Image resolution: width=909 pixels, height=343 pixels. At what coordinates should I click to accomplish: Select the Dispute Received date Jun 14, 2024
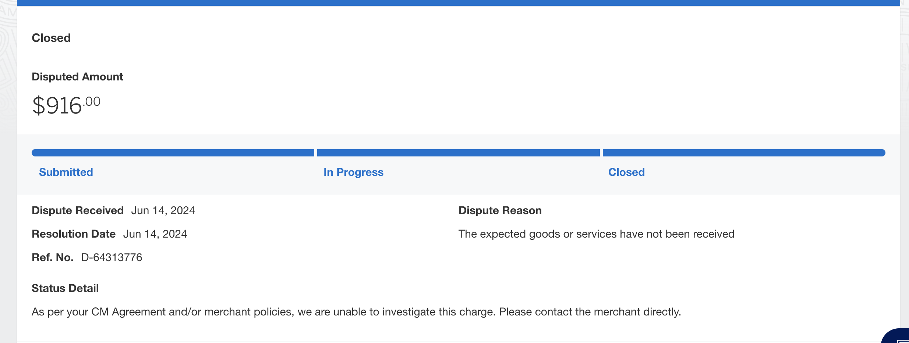(x=163, y=210)
